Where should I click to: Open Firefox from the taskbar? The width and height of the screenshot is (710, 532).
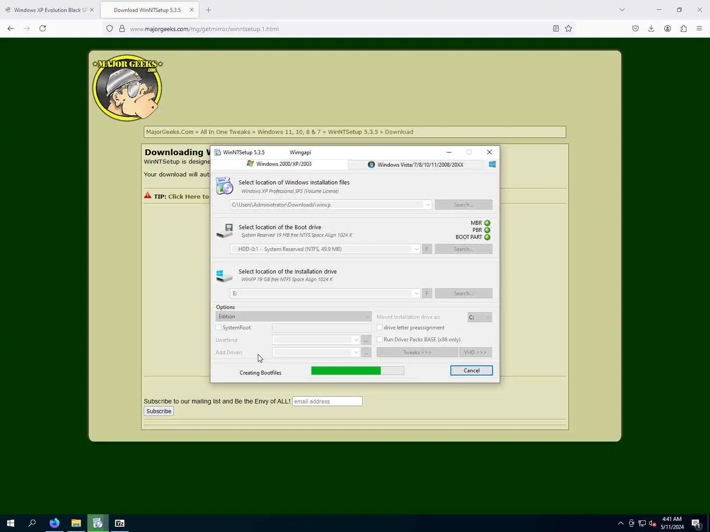pos(55,523)
